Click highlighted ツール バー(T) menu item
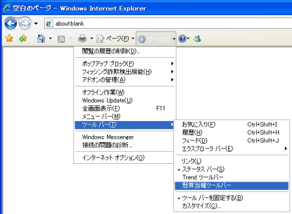The image size is (292, 214). pos(124,125)
